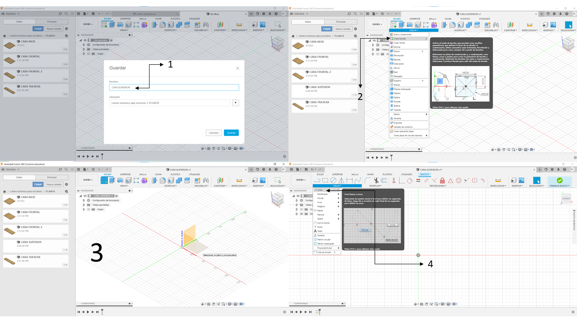Play timeline in bottom-left window

(x=88, y=312)
